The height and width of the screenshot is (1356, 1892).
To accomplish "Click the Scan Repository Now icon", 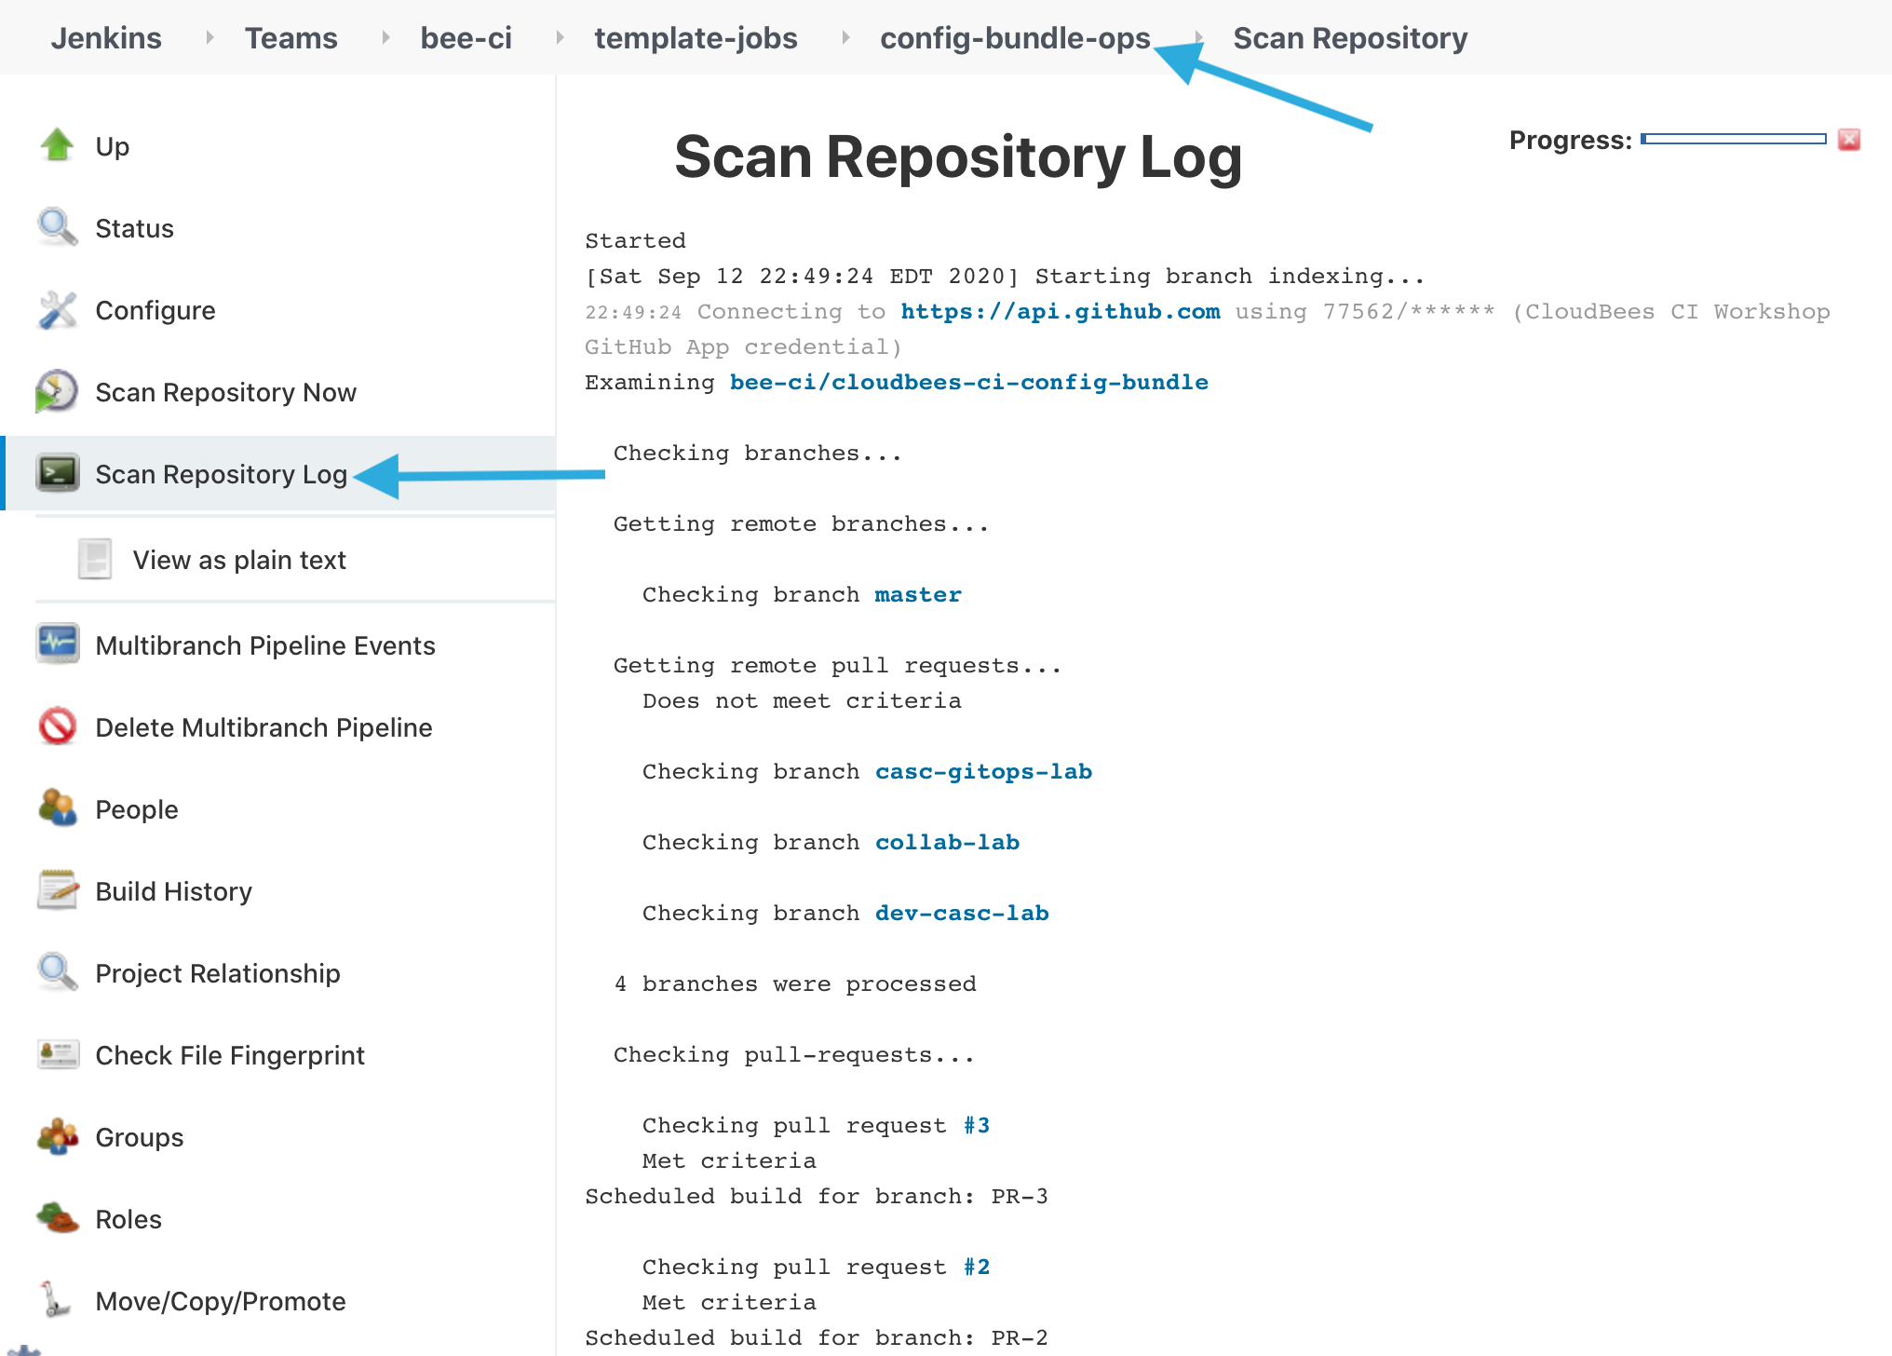I will pos(57,391).
